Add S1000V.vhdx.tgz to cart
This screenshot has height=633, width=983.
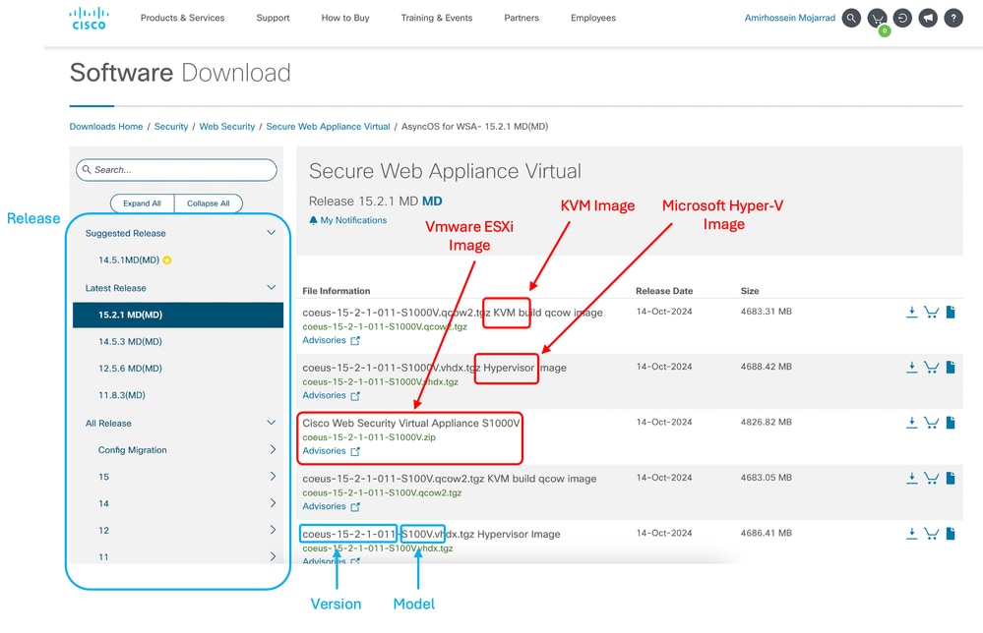(x=931, y=367)
